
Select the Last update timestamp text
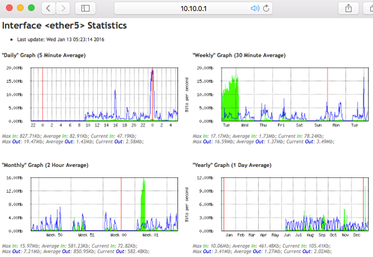tap(61, 39)
